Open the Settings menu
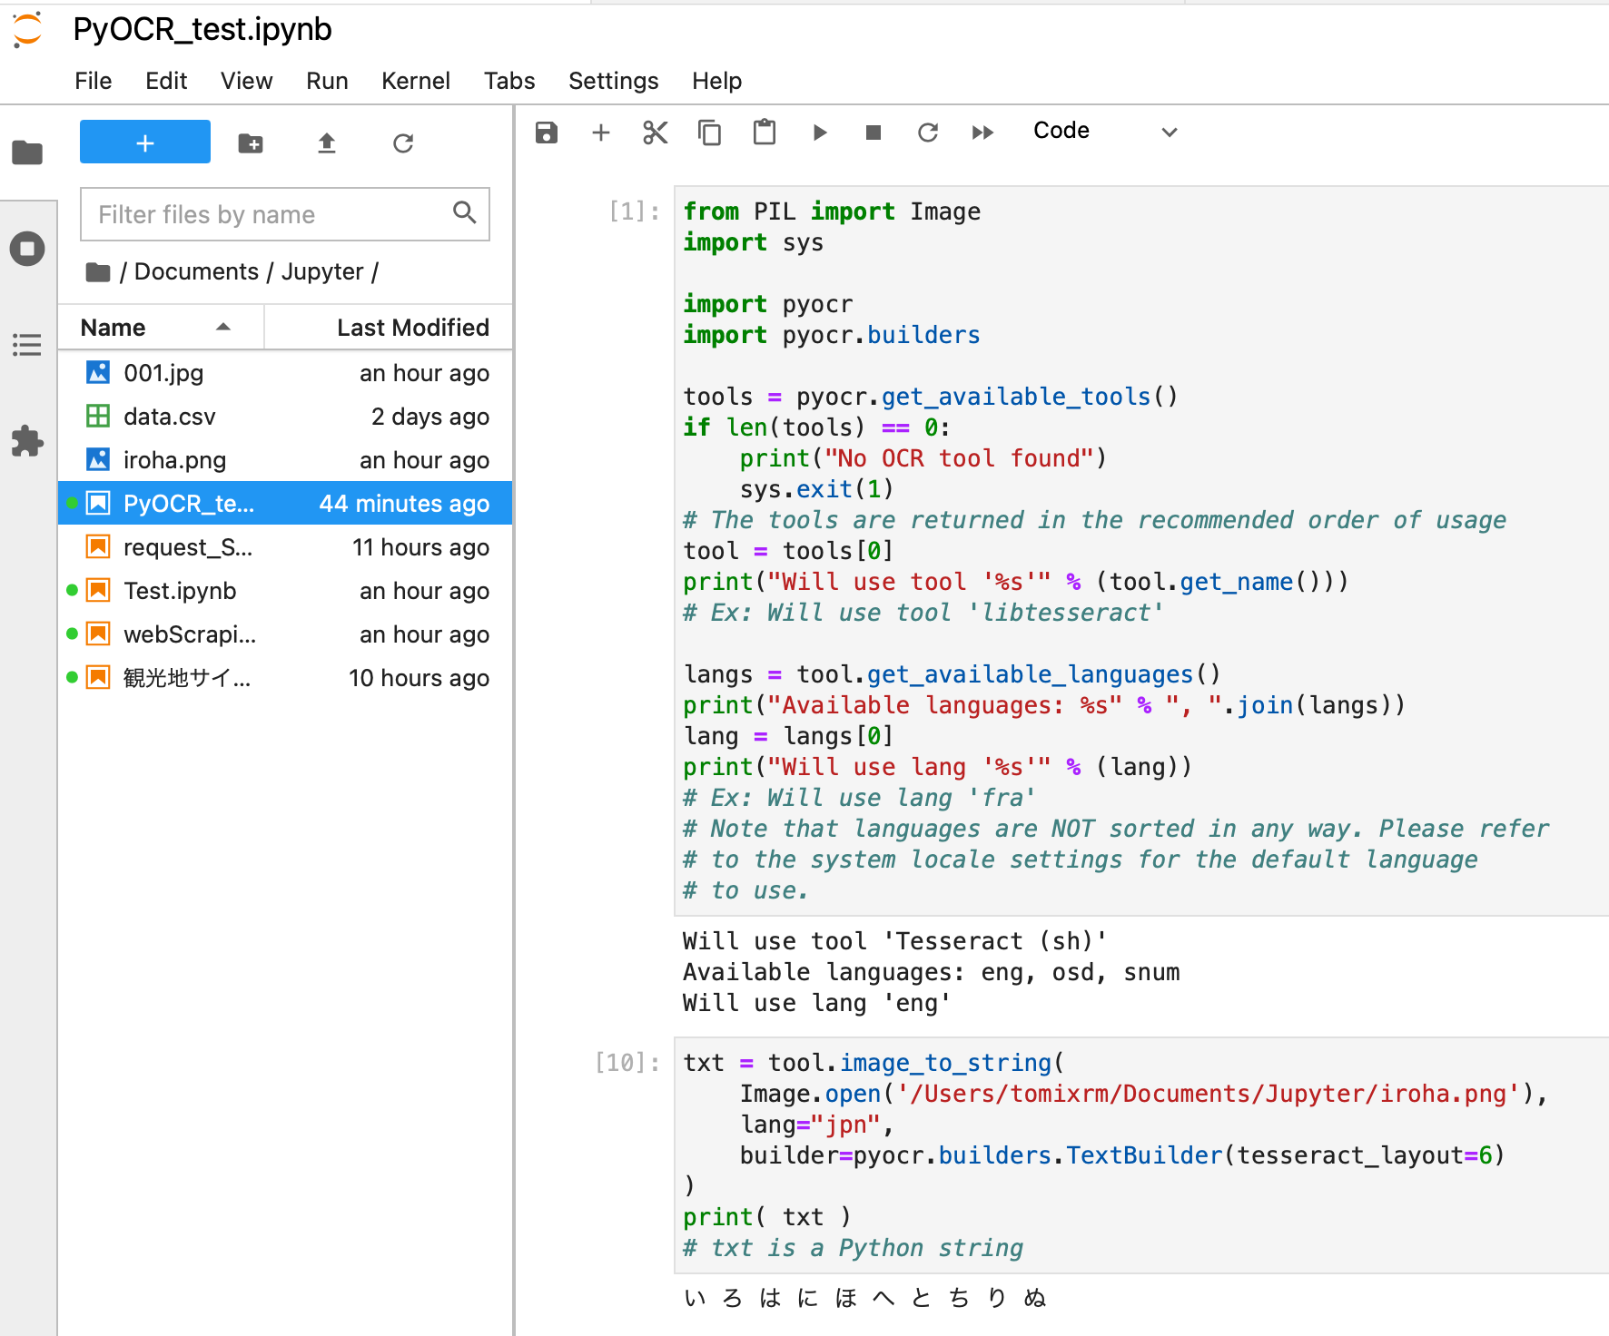 pyautogui.click(x=614, y=81)
